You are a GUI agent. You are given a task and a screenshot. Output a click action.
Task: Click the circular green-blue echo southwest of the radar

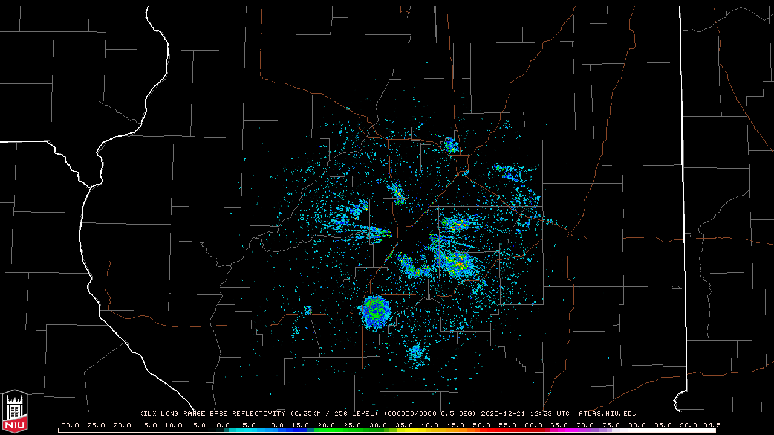[x=376, y=312]
